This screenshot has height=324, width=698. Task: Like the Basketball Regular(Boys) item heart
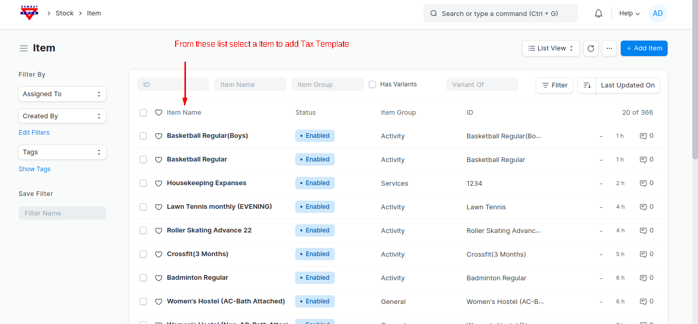pyautogui.click(x=159, y=136)
